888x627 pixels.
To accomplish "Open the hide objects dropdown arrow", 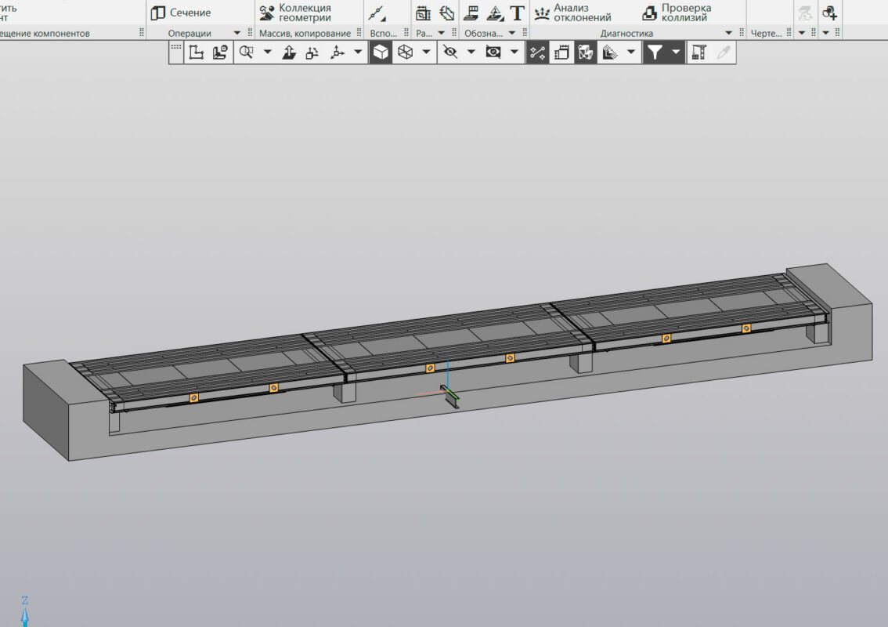I will pos(471,53).
